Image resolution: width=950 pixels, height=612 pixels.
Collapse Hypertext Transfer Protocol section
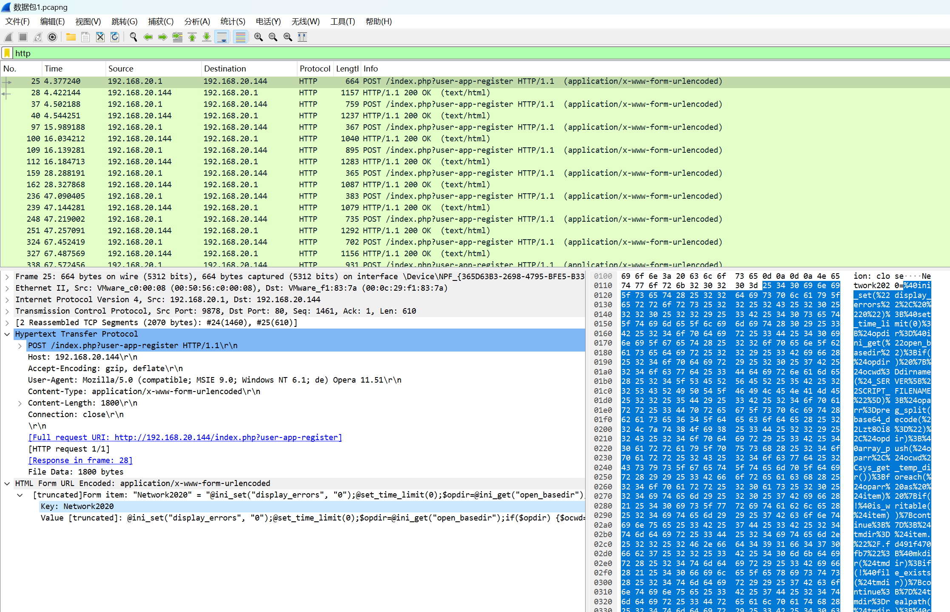pos(7,334)
